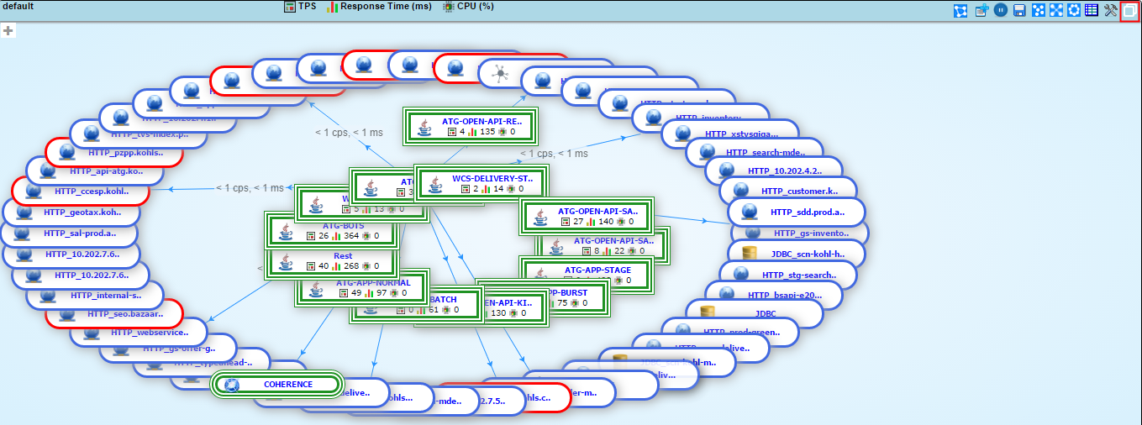Click the HTTP_sdd.prod.a.. node

tap(797, 212)
